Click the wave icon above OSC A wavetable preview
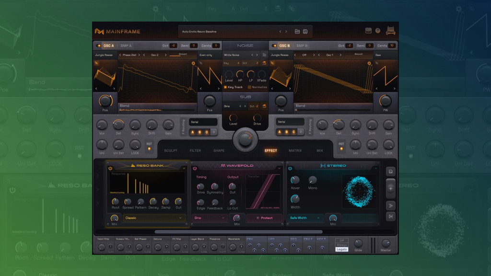This screenshot has width=491, height=276. [x=96, y=63]
